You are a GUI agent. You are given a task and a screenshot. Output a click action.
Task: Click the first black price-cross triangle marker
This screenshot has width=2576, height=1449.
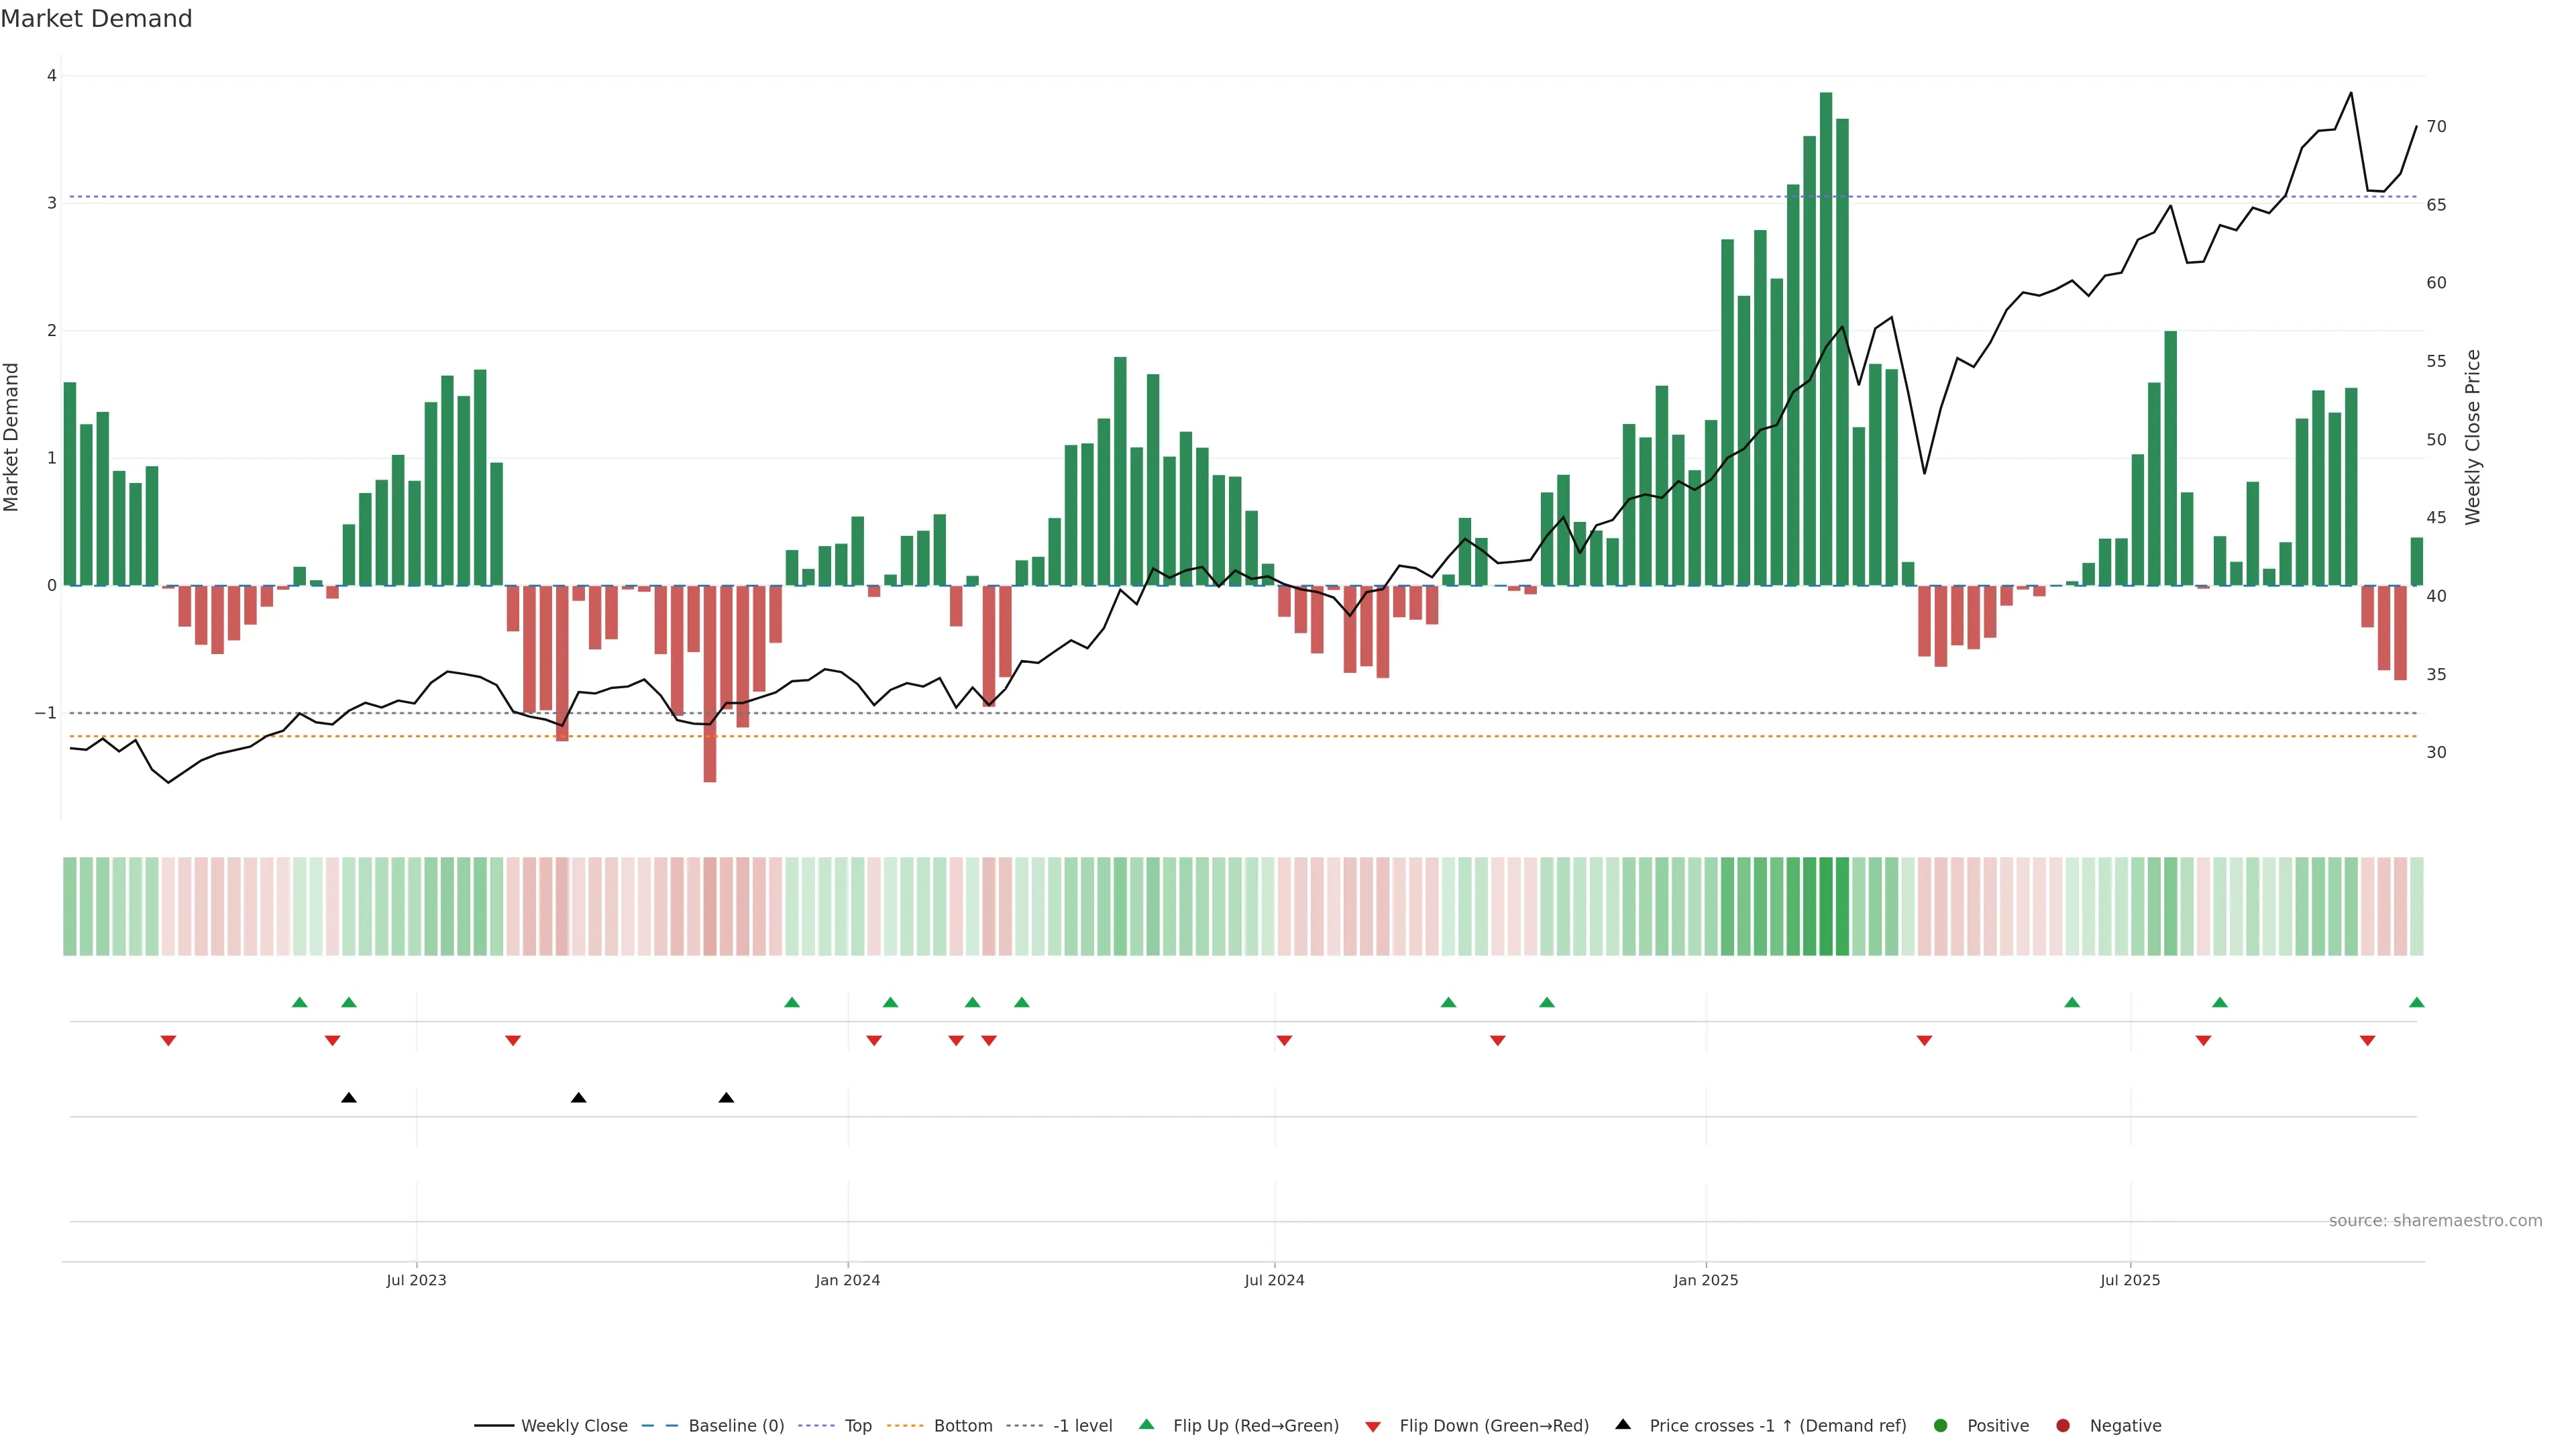(x=349, y=1098)
